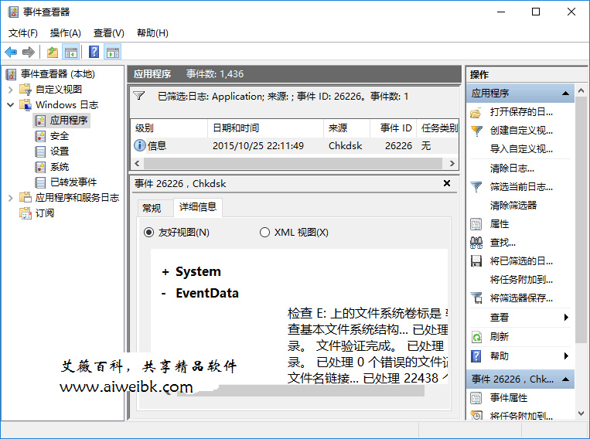Click the Help (帮助) icon in actions pane
The width and height of the screenshot is (590, 439).
click(476, 356)
